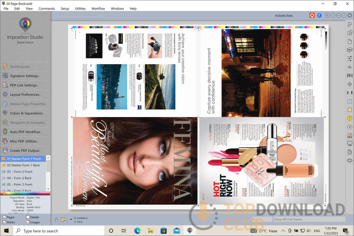Toggle the padlock icon near coordinates
This screenshot has width=354, height=236.
[x=56, y=220]
